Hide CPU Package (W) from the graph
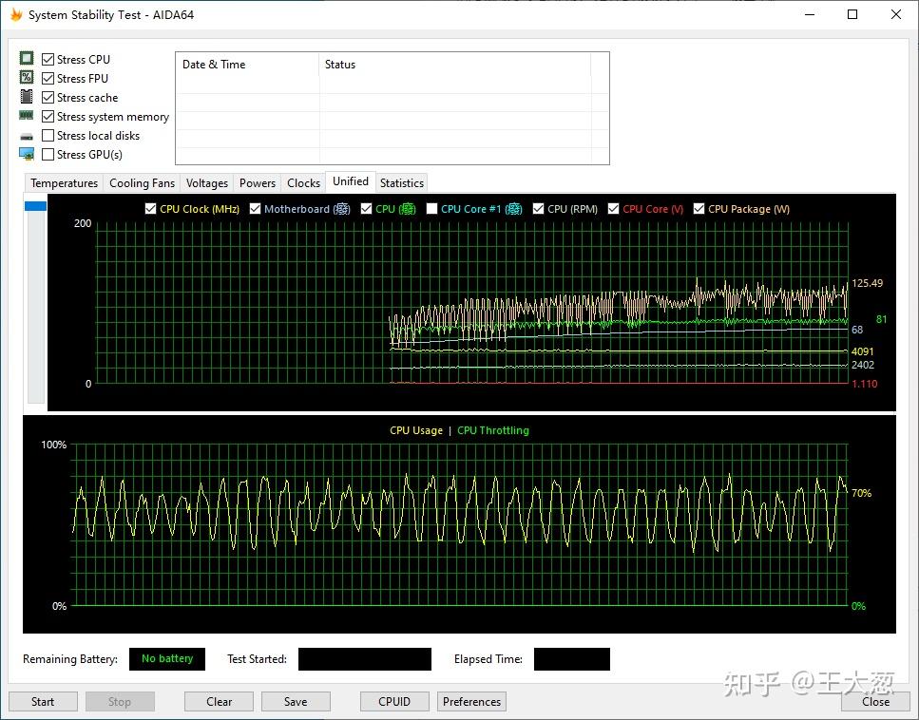Screen dimensions: 919x720 pos(699,209)
